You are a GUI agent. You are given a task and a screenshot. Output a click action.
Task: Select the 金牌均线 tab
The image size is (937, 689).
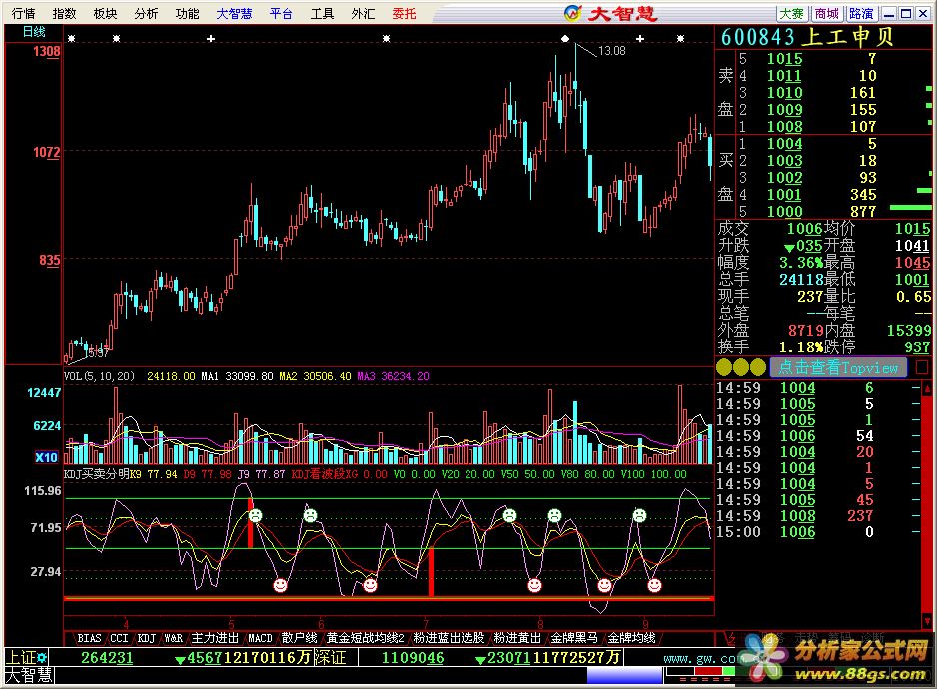631,638
